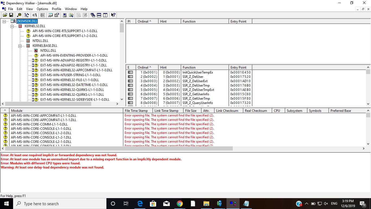Click the Save floppy disk toolbar icon
The height and width of the screenshot is (209, 371).
11,15
